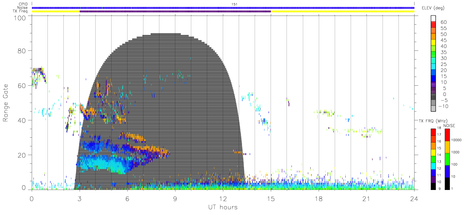The height and width of the screenshot is (215, 466).
Task: Select light blue 20-25 degree ELEV swatch
Action: coord(433,67)
